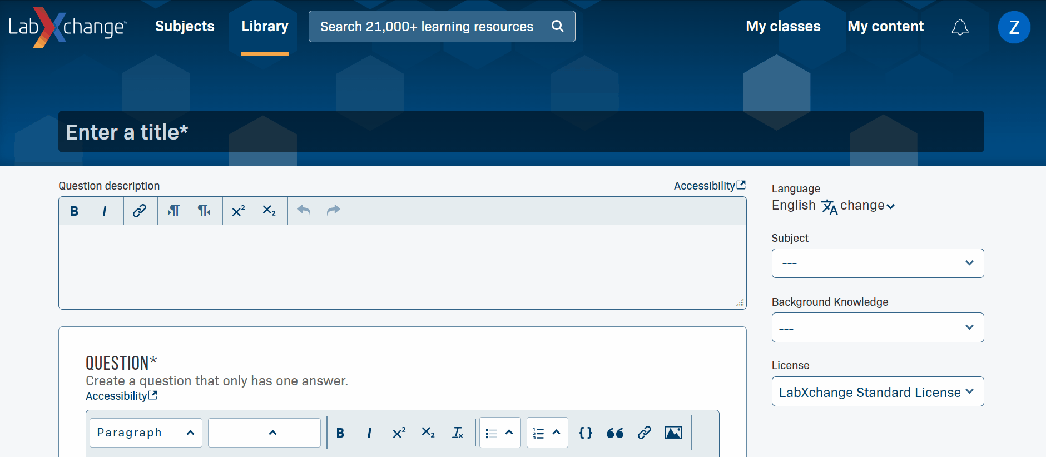Open Accessibility link under Question heading
The image size is (1046, 457).
[x=121, y=396]
